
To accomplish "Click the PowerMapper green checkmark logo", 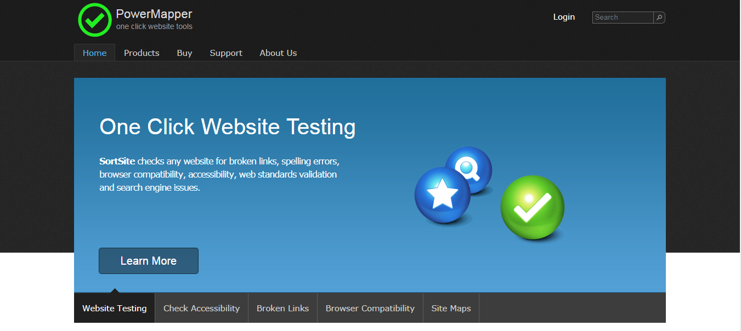I will pos(95,20).
